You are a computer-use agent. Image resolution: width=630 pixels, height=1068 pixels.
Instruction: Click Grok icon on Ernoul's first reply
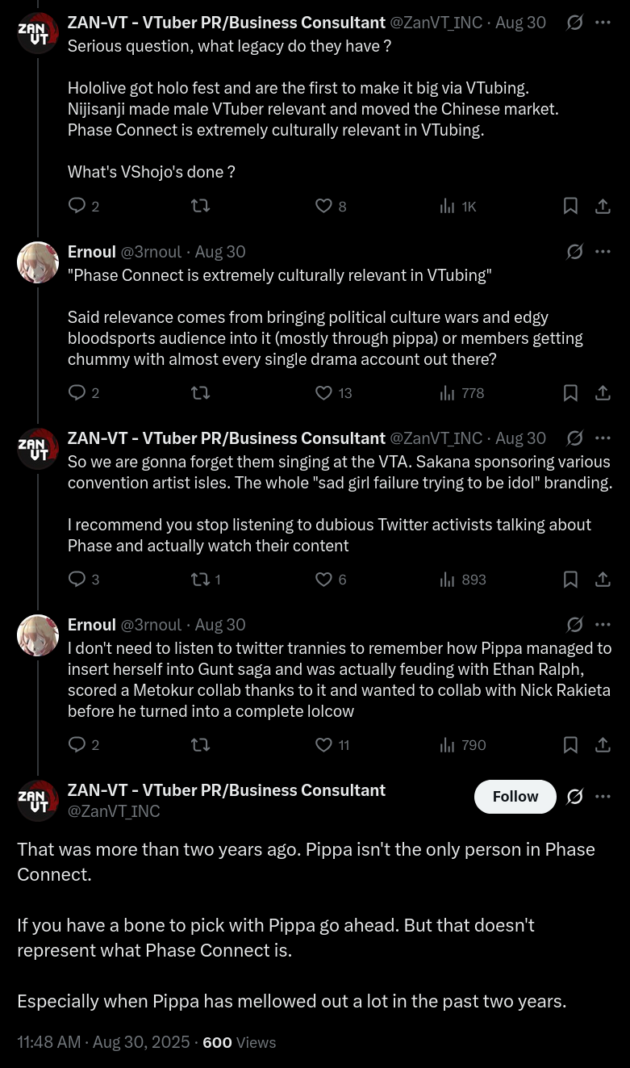pyautogui.click(x=575, y=252)
